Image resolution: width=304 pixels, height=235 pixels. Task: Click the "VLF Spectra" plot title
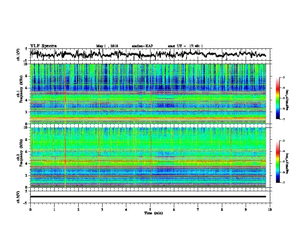coord(43,46)
